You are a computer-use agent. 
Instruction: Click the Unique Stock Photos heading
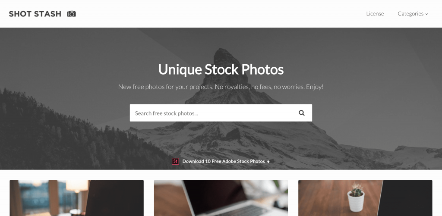pos(221,69)
